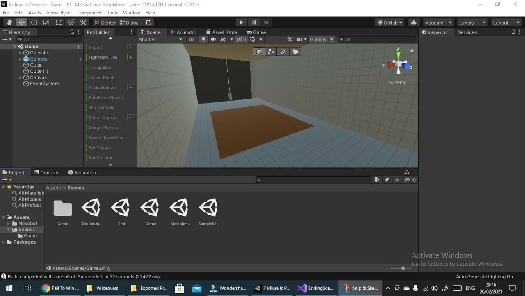Toggle scene lighting lightbulb
The image size is (525, 296).
[203, 39]
